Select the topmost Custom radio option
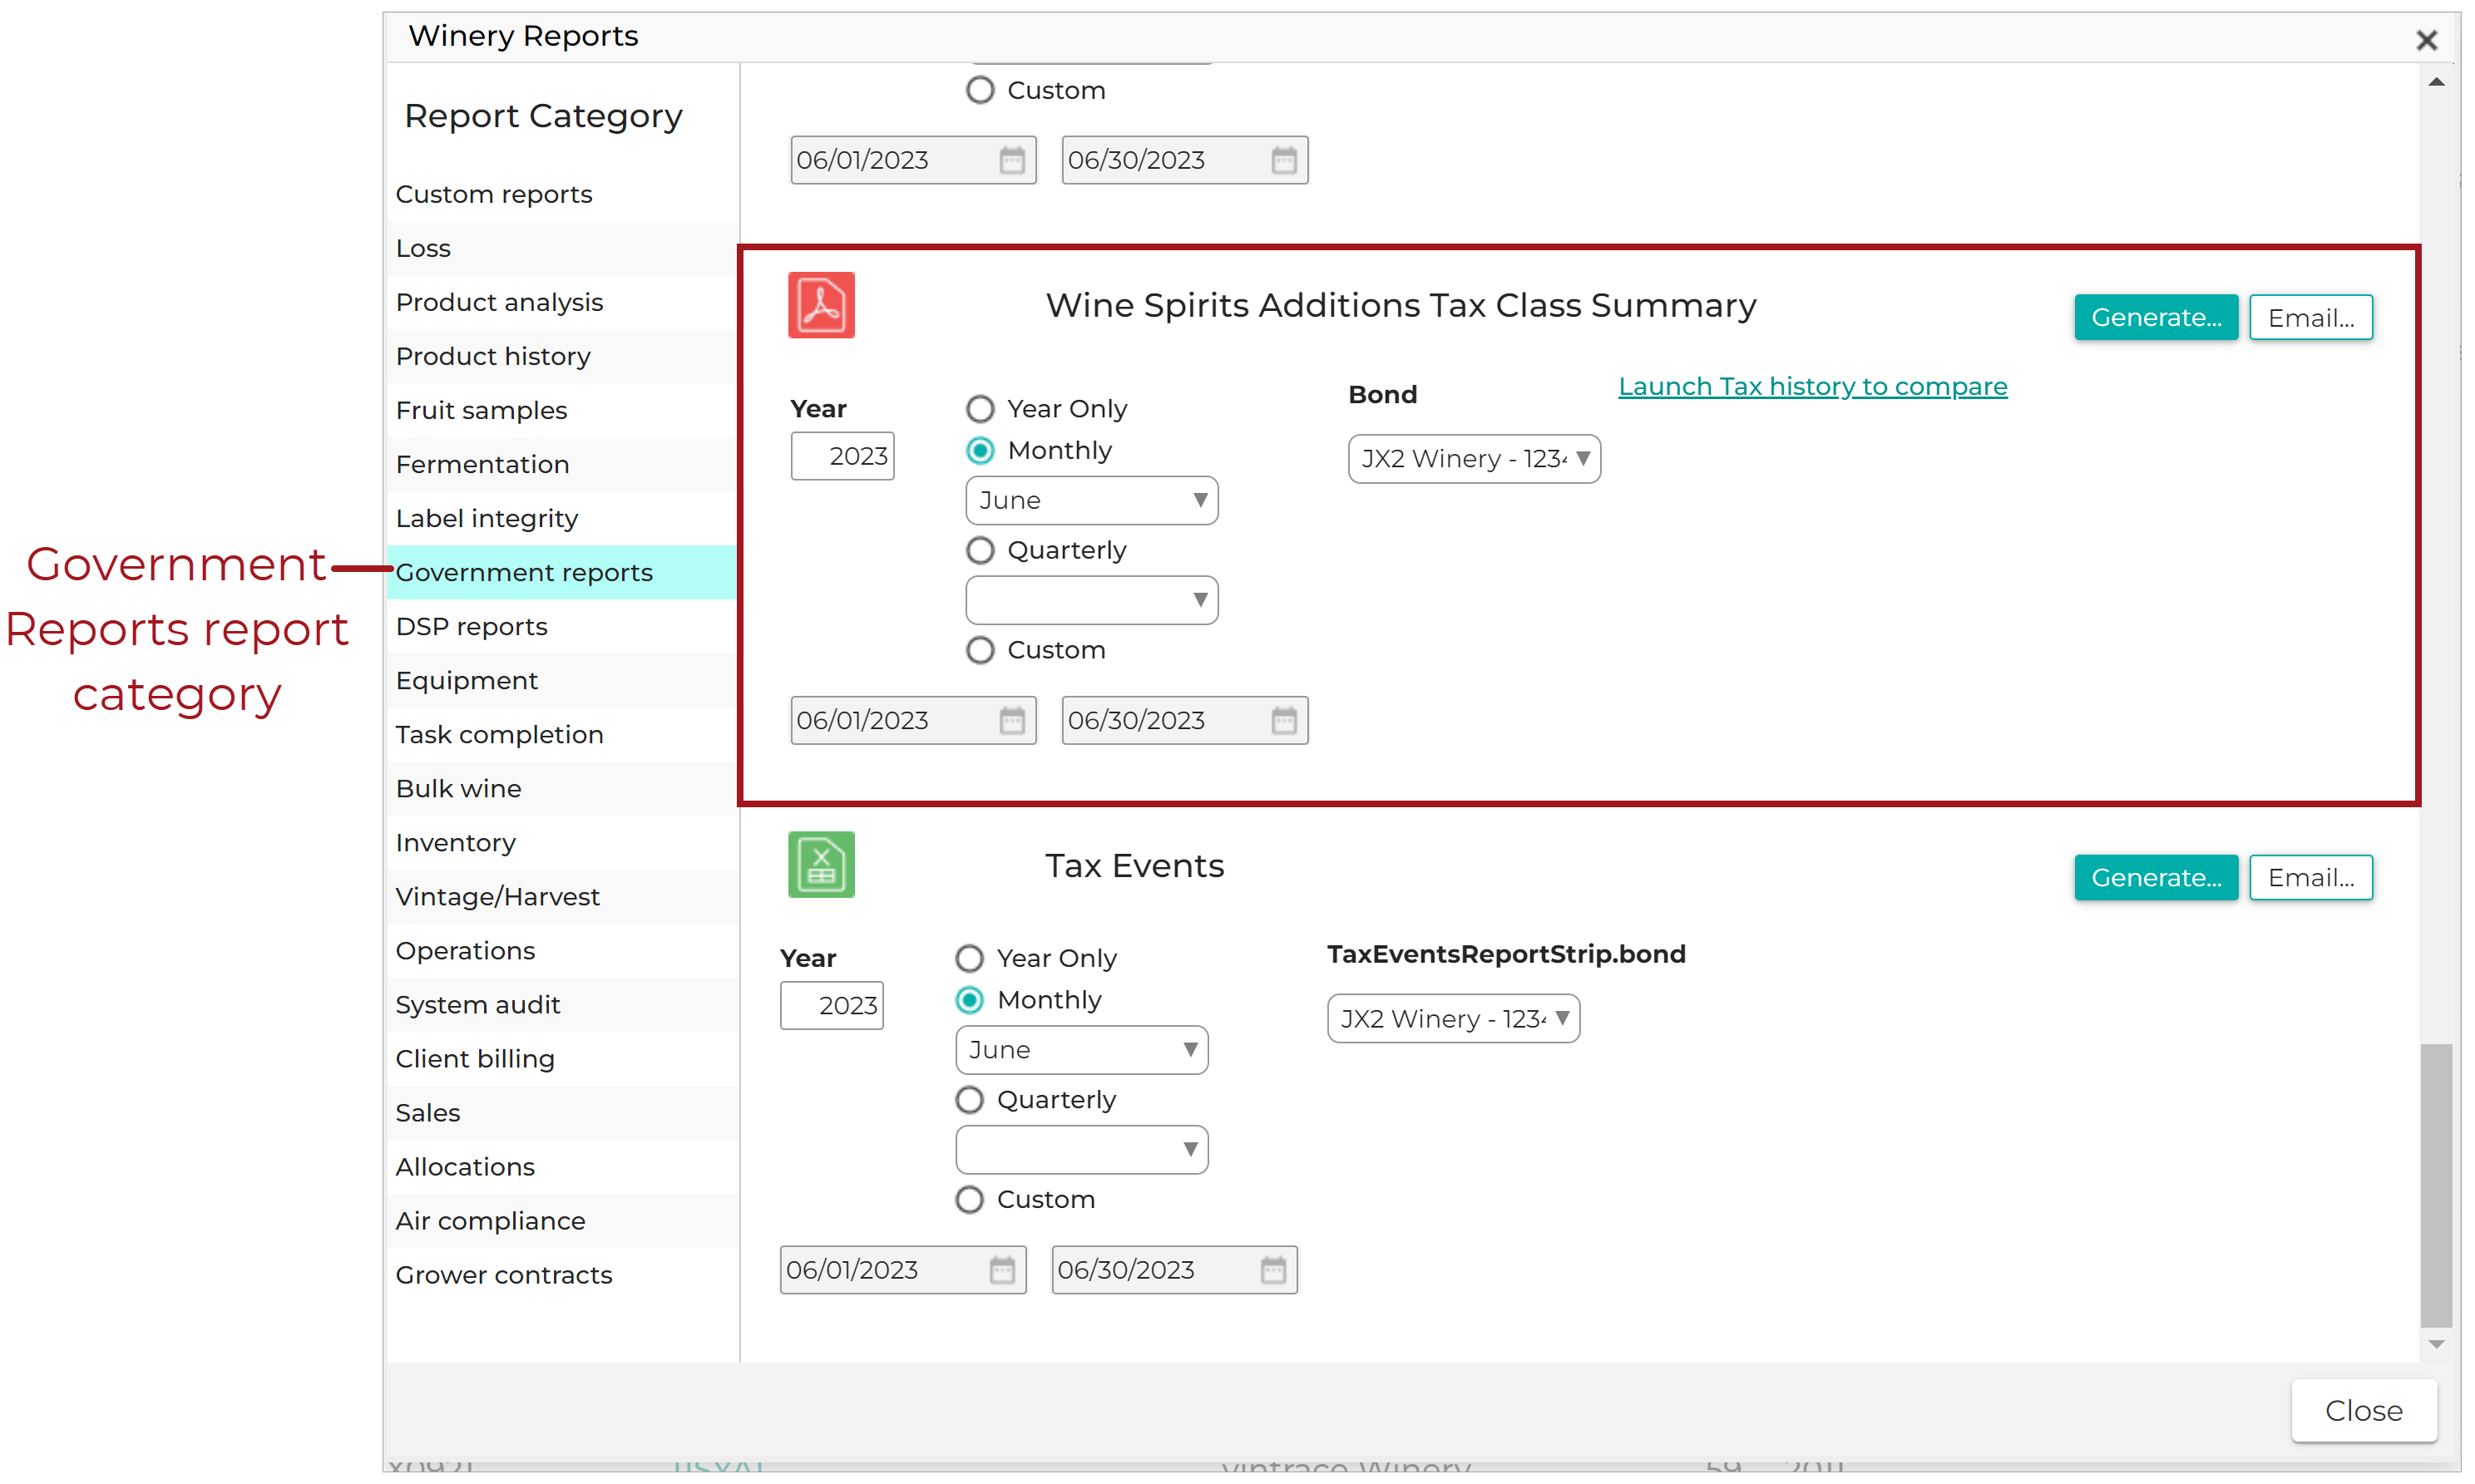The height and width of the screenshot is (1484, 2475). coord(981,90)
